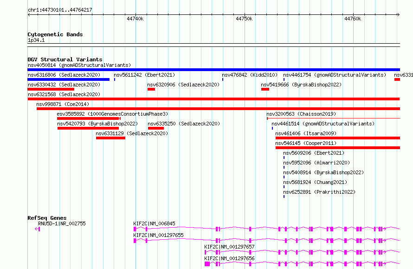
Task: Select the nsv5420793 (ByrskaBishop2022) label
Action: 97,124
